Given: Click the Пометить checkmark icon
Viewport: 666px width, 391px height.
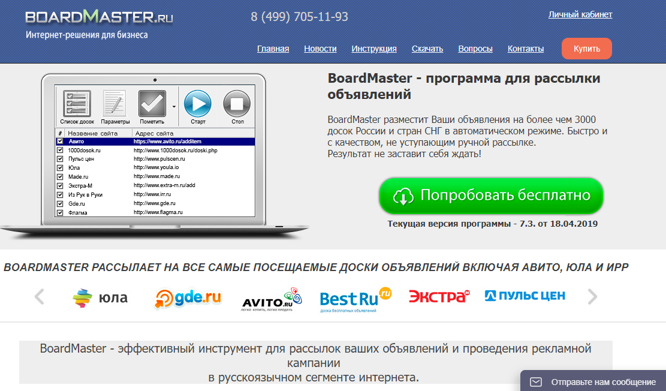Looking at the screenshot, I should pyautogui.click(x=152, y=103).
